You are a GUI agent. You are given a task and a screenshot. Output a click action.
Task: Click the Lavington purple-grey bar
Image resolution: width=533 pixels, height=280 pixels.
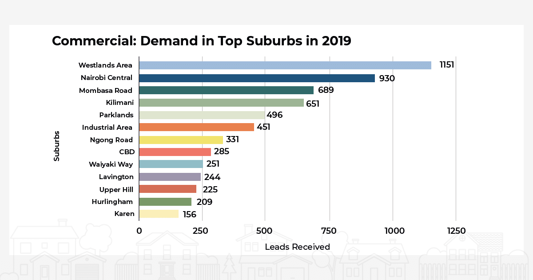[x=170, y=177]
